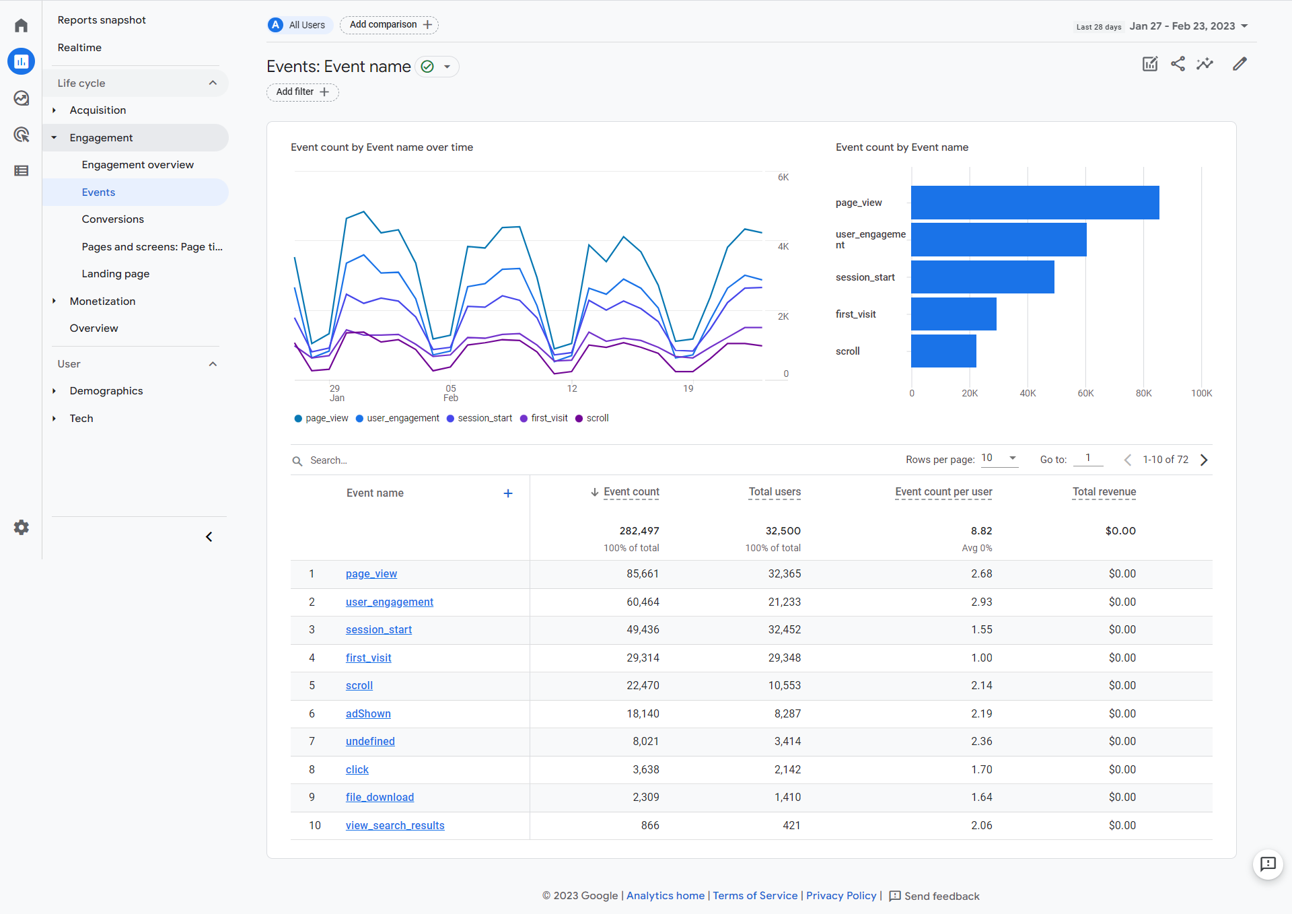Screen dimensions: 1292x914
Task: Open Insights via the sparkline icon
Action: (x=1205, y=63)
